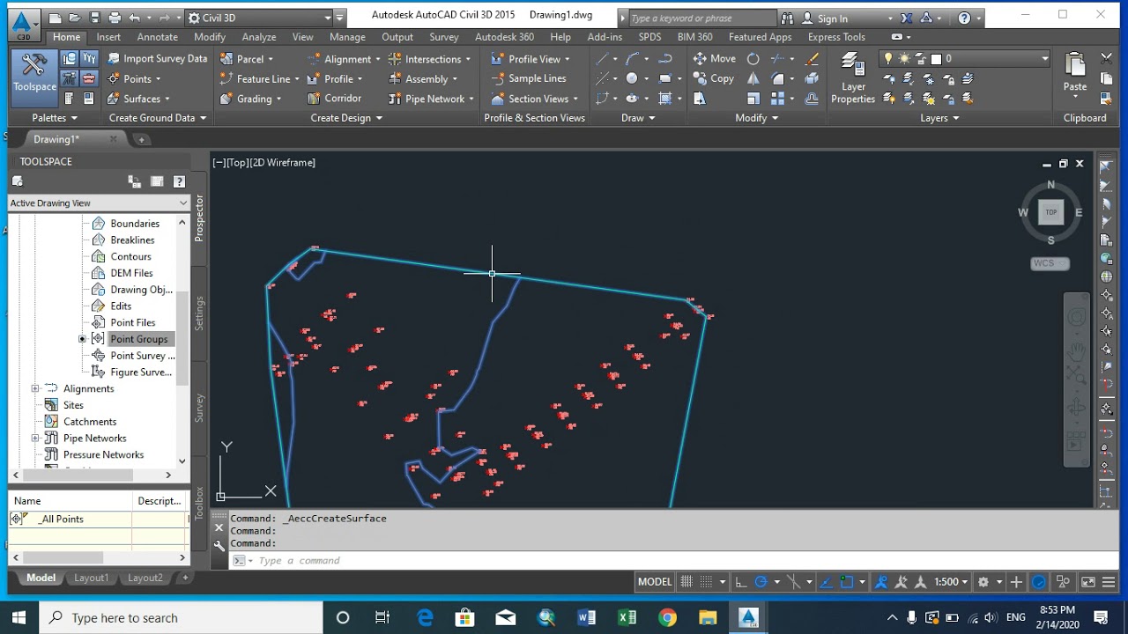The width and height of the screenshot is (1128, 634).
Task: Open the Autodesk Exchange Apps X icon
Action: tap(907, 18)
